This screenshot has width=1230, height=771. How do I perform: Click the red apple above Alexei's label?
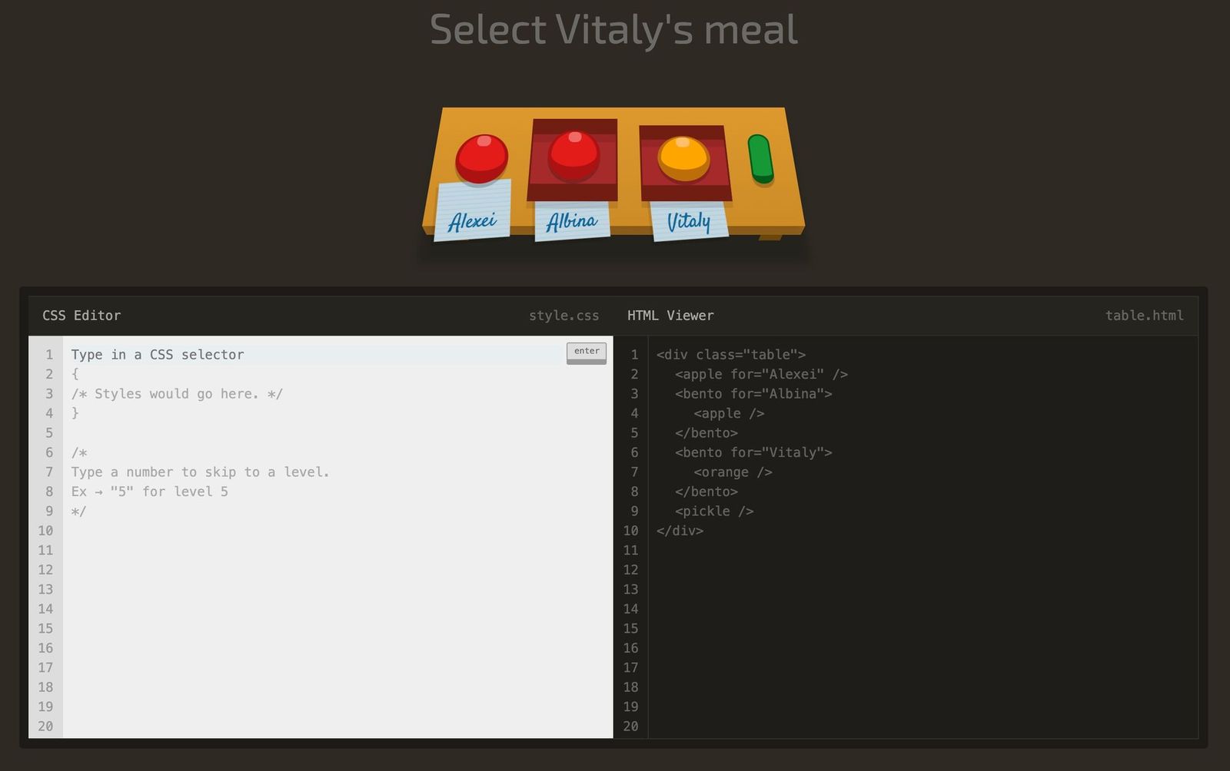pos(481,159)
